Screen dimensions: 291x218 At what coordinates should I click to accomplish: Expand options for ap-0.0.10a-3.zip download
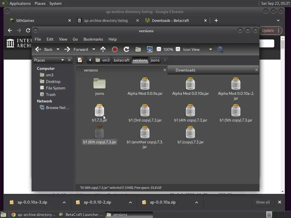64,202
